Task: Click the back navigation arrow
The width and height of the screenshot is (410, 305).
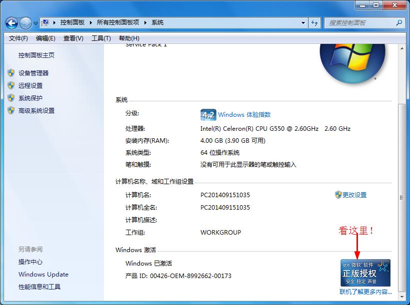Action: 11,22
